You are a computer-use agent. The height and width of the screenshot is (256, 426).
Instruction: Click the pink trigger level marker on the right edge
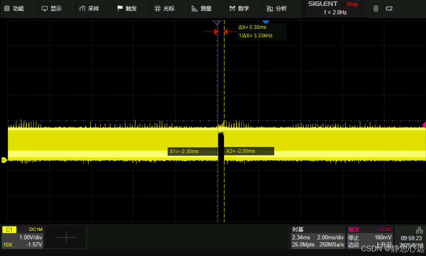point(424,125)
